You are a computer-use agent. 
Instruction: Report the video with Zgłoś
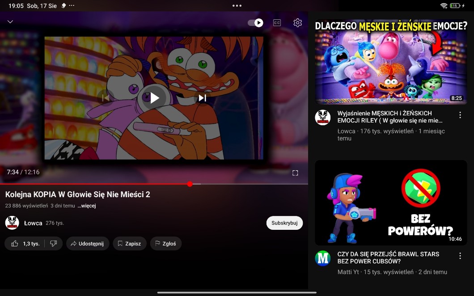click(165, 244)
